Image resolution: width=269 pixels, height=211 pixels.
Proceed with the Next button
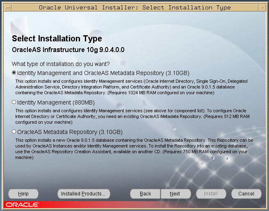176,194
